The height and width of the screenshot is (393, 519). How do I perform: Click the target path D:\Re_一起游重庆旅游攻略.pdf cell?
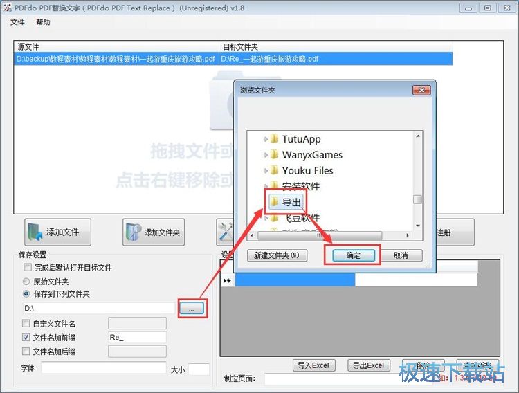[x=336, y=60]
